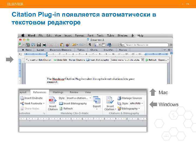Select the Tables ribbon tab
The image size is (196, 147).
[81, 50]
